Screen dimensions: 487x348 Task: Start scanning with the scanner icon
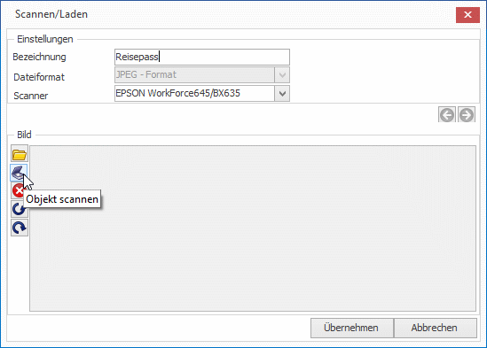coord(19,173)
